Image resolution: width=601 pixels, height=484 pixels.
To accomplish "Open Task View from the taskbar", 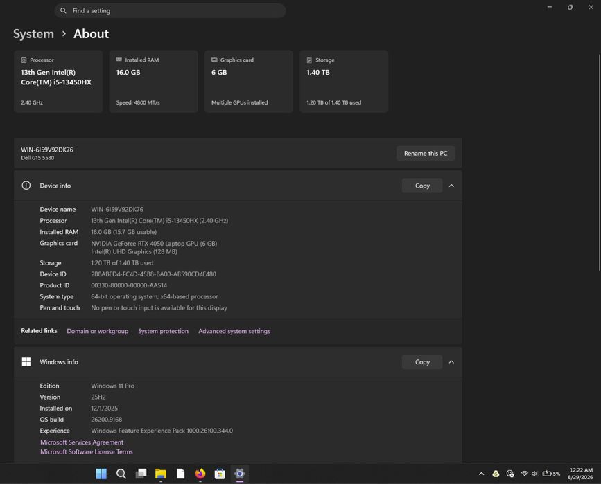I will (x=141, y=474).
